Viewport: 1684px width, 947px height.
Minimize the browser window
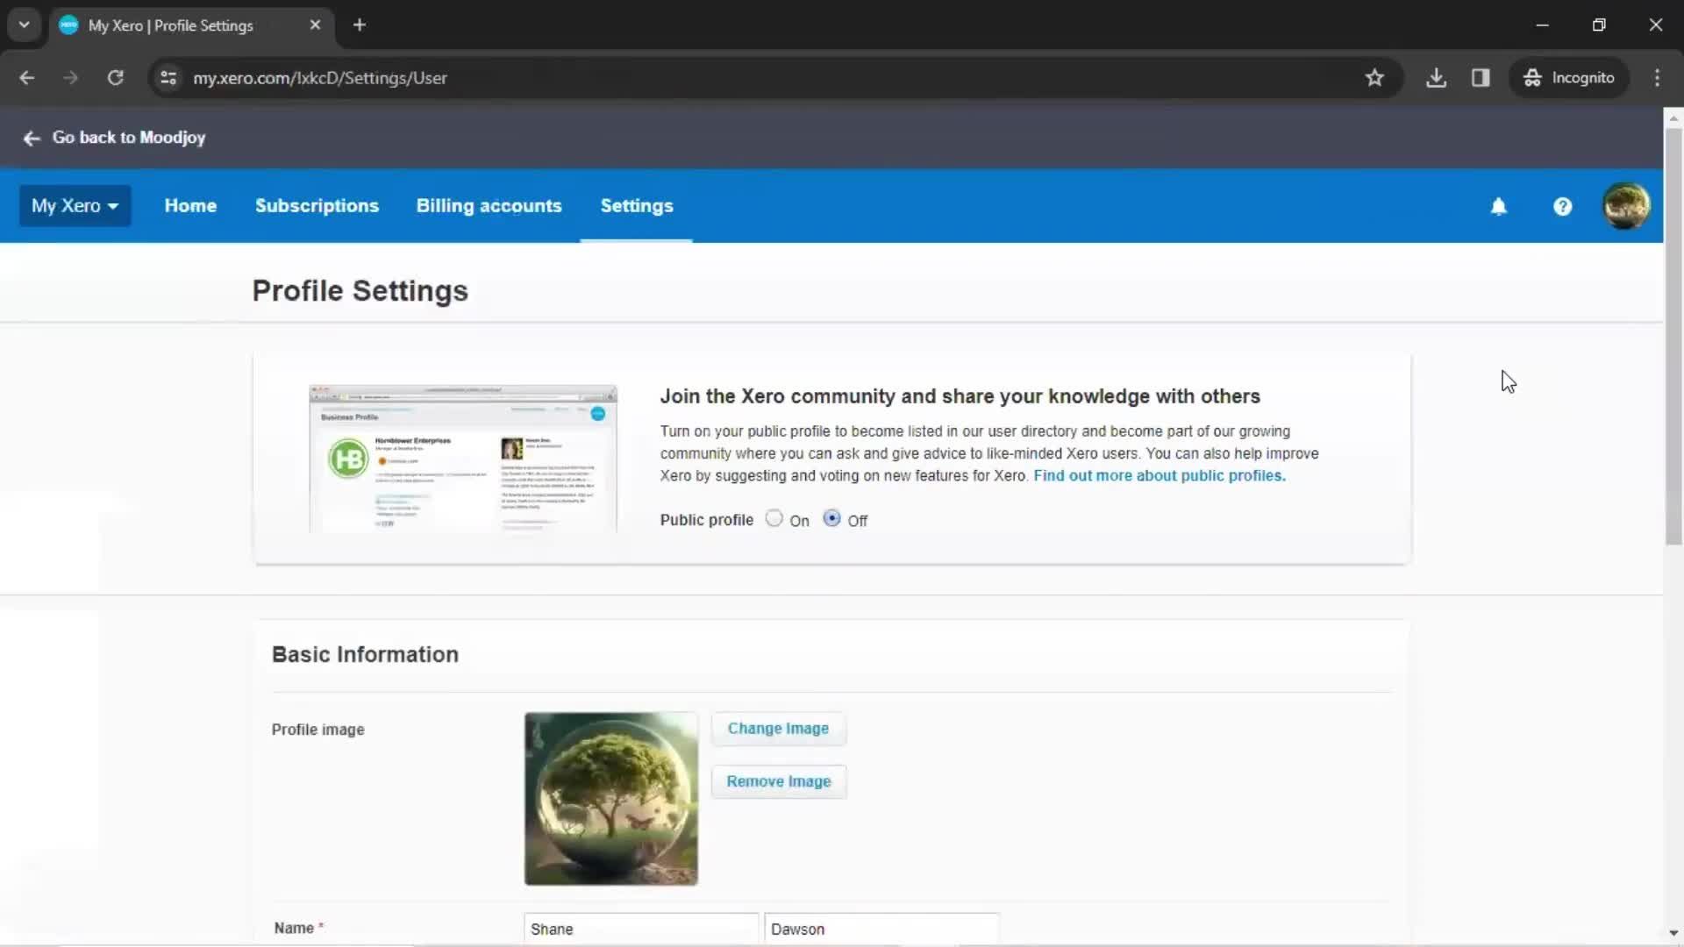coord(1543,25)
